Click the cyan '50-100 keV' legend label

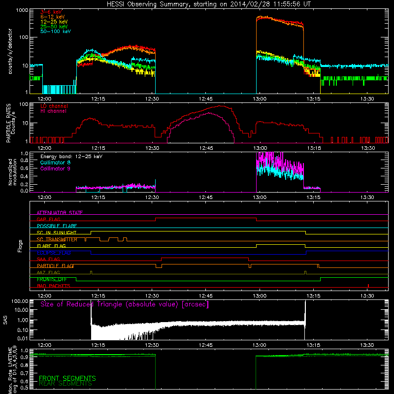click(56, 32)
